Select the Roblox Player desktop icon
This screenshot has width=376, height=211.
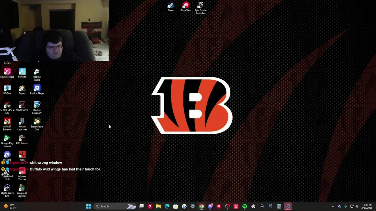pos(37,90)
